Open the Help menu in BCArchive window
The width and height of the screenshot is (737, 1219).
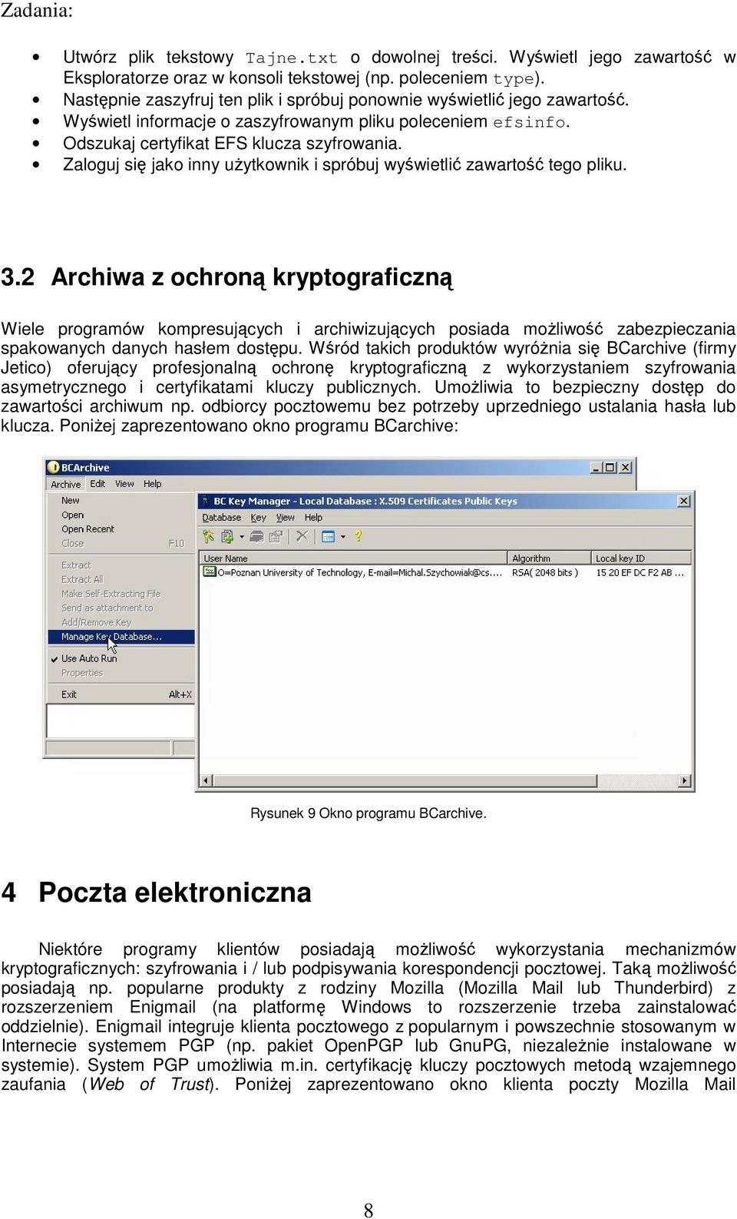point(152,484)
